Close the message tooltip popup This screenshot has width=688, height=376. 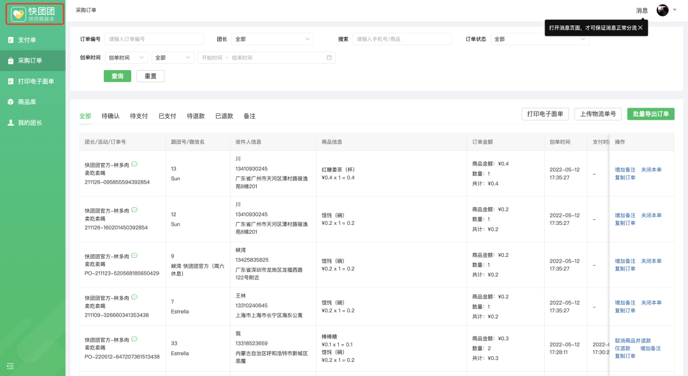click(x=640, y=28)
